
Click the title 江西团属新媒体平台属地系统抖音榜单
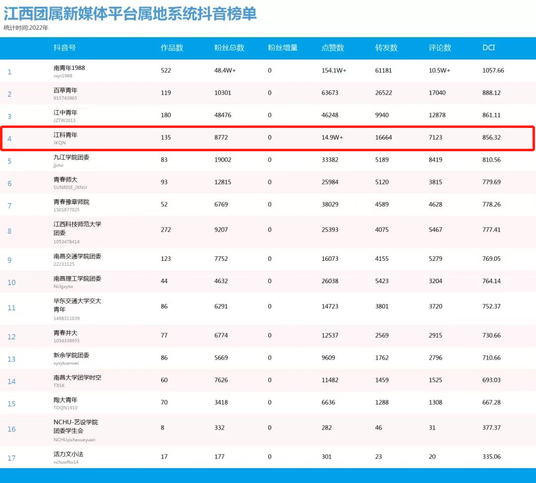pos(130,14)
